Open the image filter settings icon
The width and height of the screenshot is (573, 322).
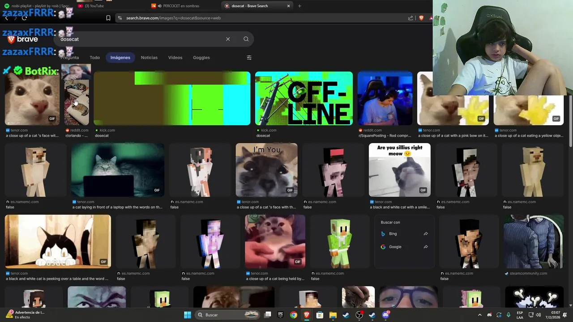click(x=249, y=57)
